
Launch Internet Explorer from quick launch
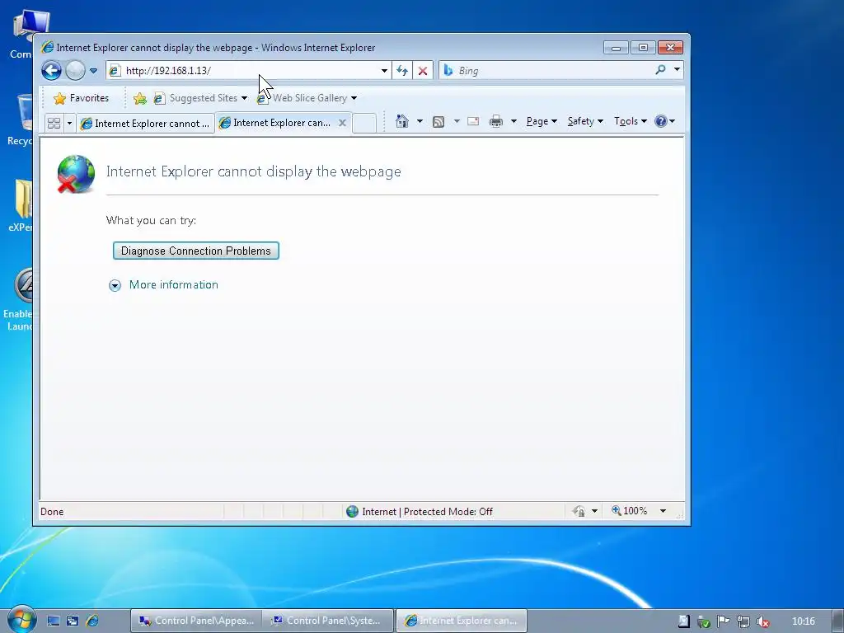pyautogui.click(x=92, y=621)
